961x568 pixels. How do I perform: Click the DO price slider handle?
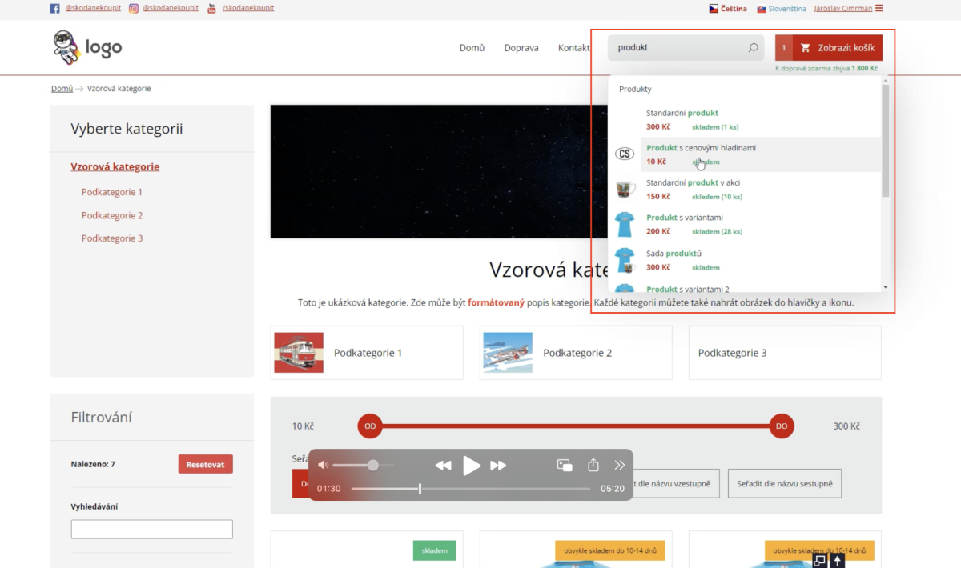[782, 426]
